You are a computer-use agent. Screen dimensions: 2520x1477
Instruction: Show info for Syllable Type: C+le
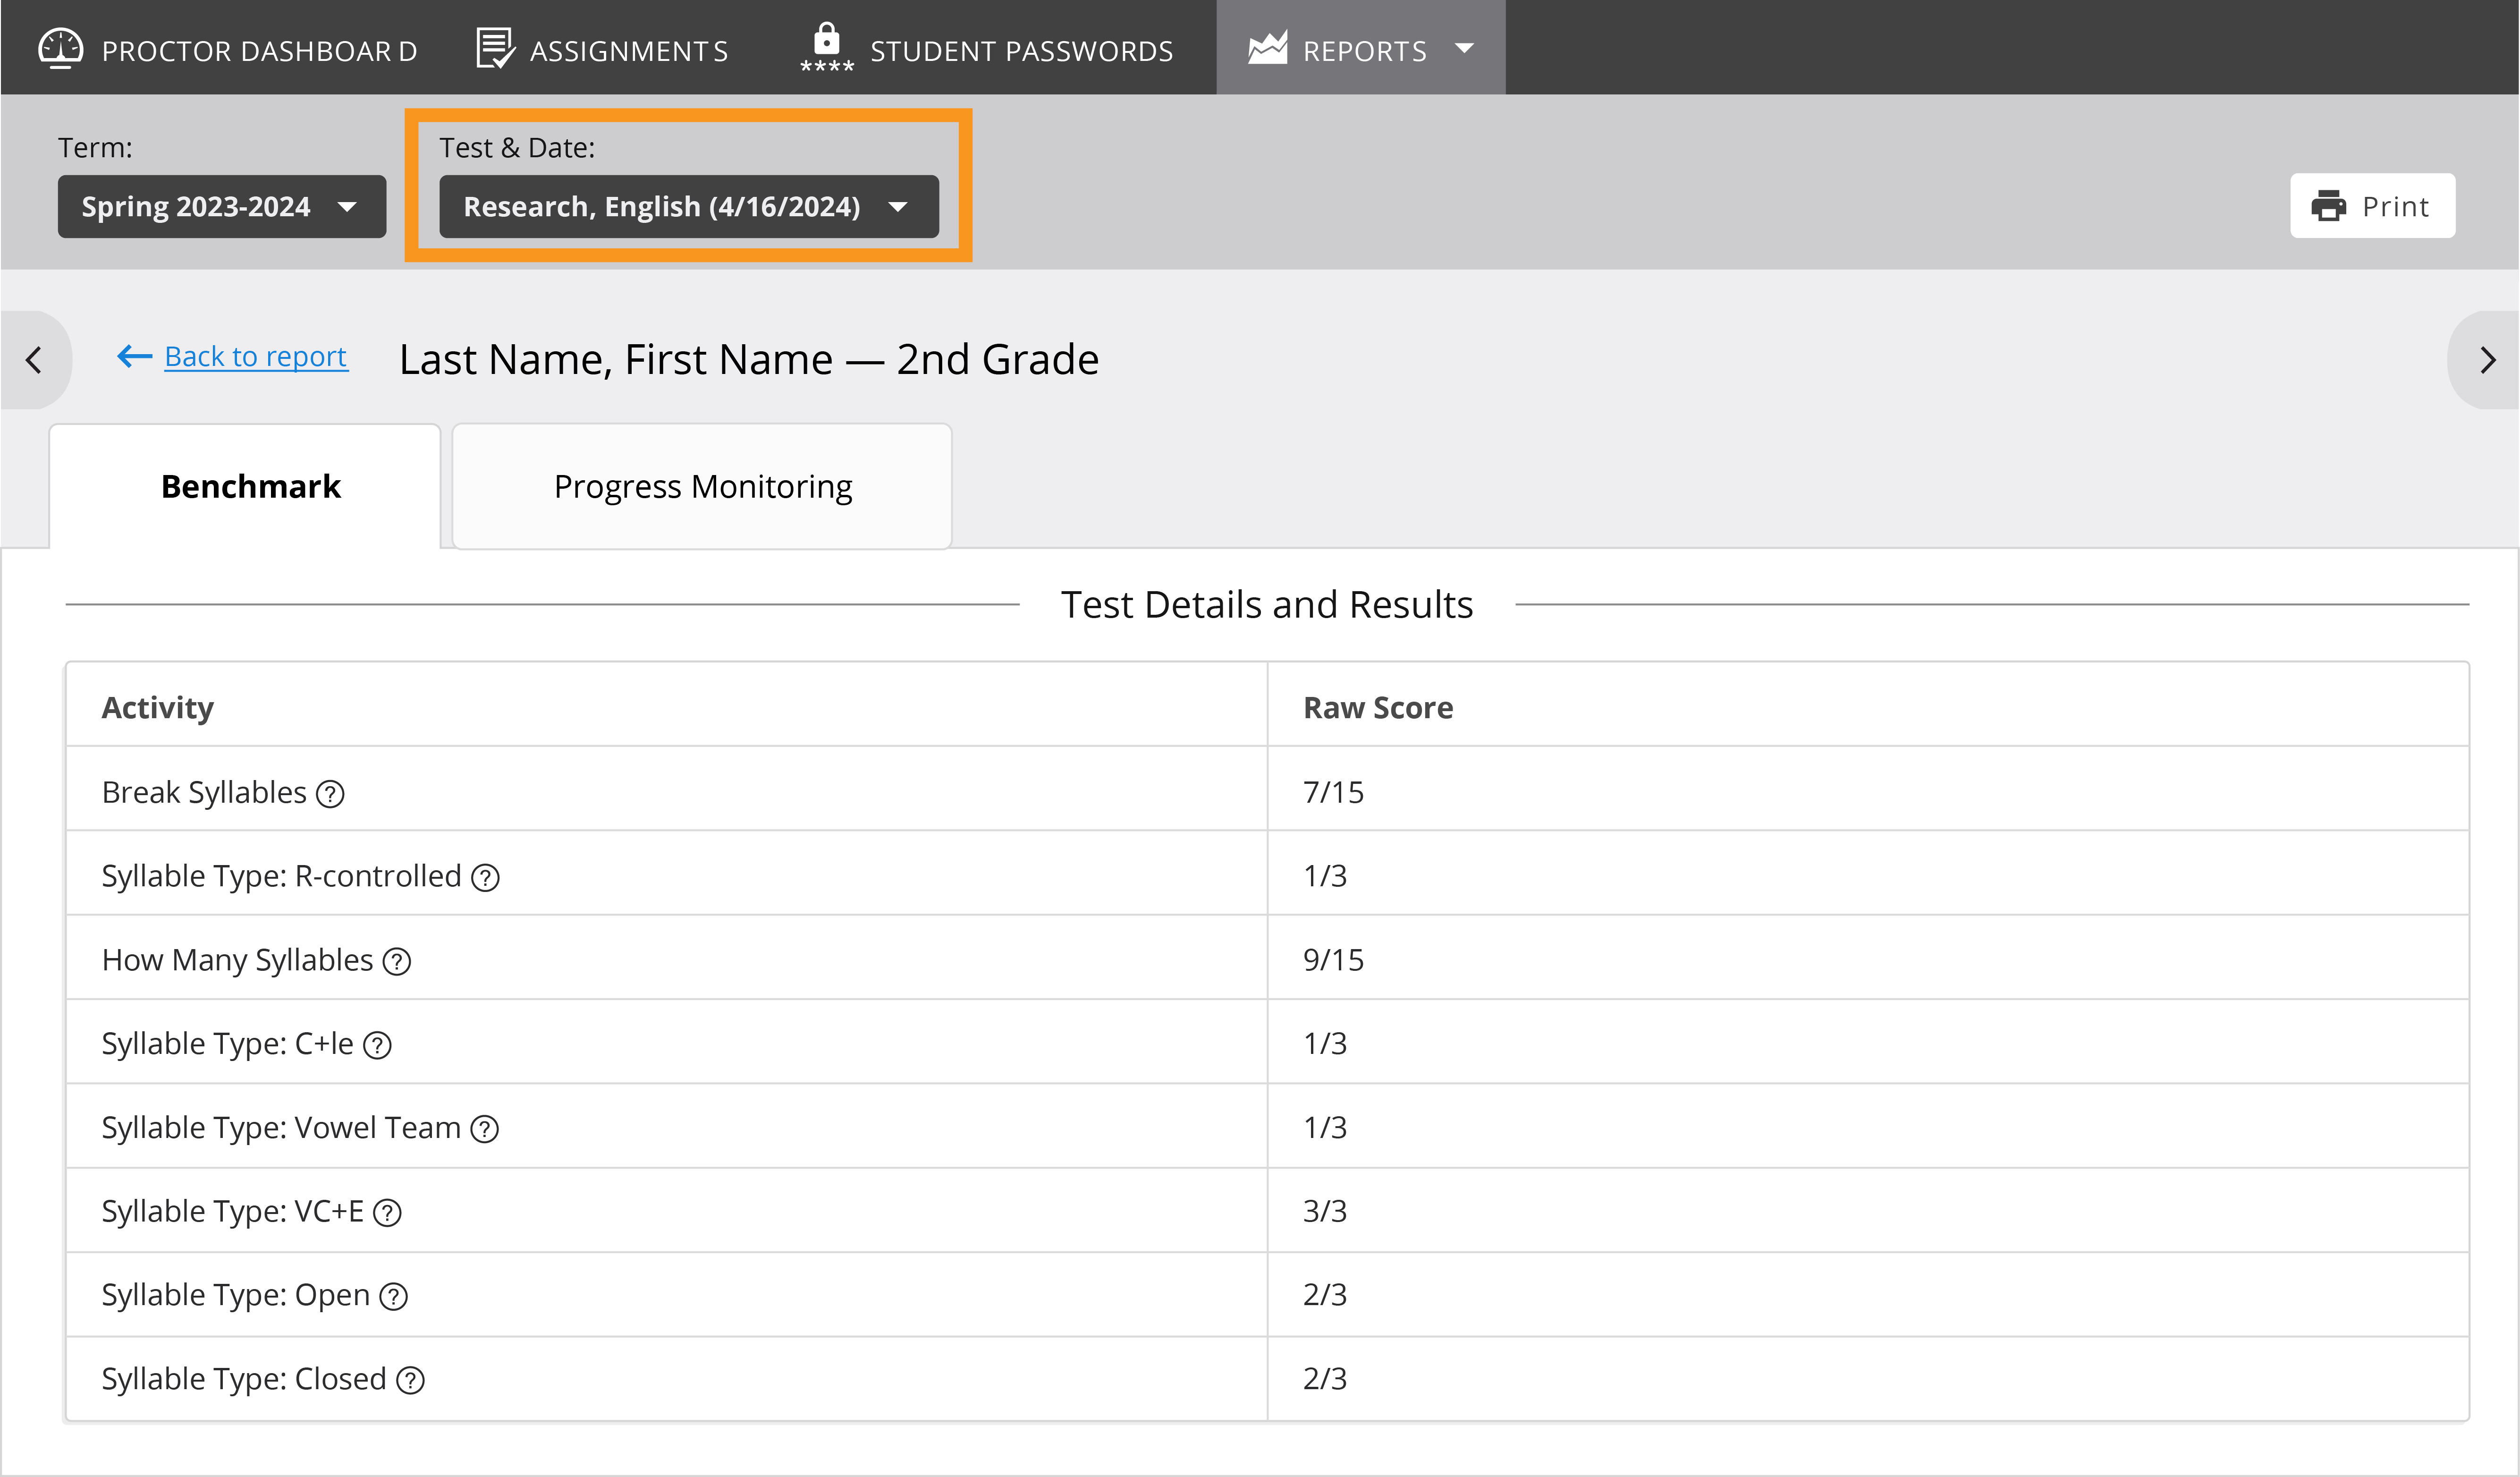coord(377,1046)
